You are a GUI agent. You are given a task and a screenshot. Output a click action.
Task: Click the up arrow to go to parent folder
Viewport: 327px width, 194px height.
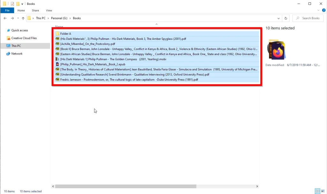tap(23, 18)
